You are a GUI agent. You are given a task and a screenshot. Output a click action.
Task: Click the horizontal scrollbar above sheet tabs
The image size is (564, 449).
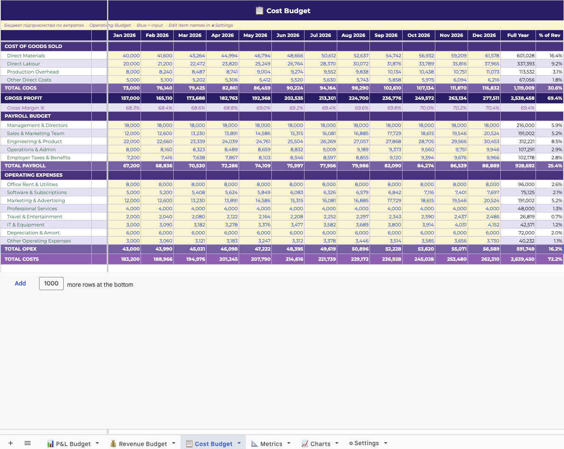coord(336,432)
